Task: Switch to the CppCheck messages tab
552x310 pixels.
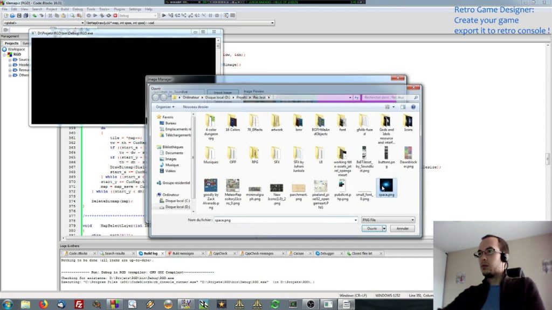Action: 259,253
